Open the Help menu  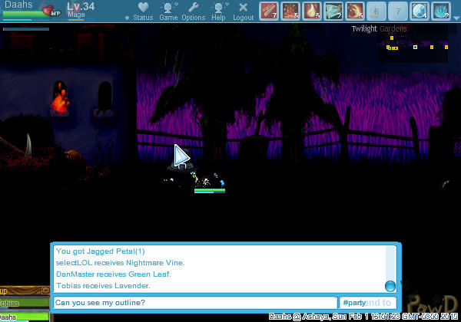(x=218, y=11)
